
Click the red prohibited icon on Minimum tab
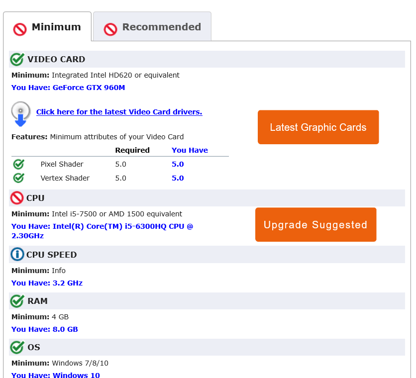click(x=19, y=29)
